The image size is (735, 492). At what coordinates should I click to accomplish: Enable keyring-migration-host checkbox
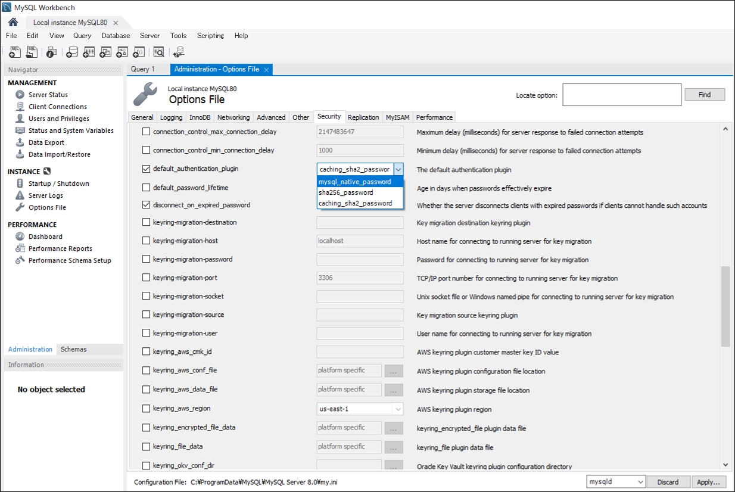pyautogui.click(x=146, y=241)
